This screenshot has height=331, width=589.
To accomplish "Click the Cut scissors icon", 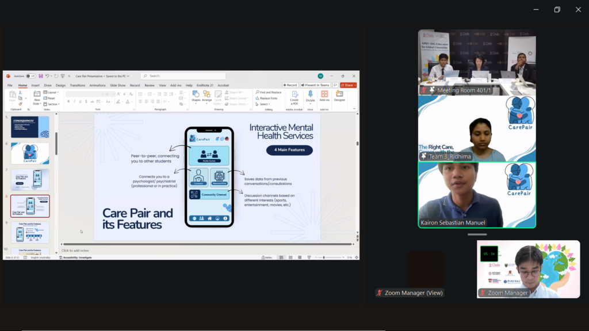I will coord(20,93).
